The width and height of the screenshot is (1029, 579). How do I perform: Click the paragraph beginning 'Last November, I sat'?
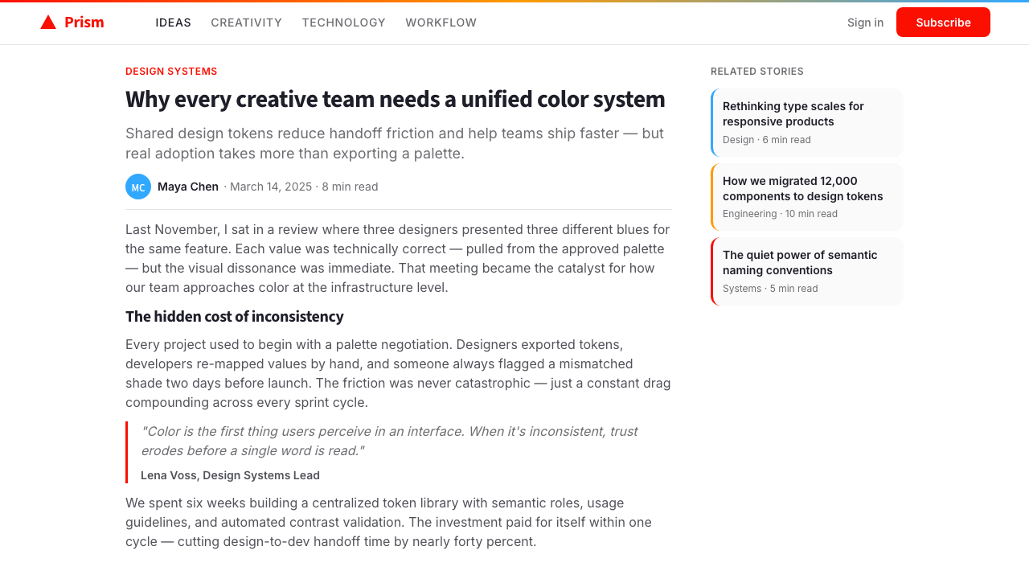pyautogui.click(x=398, y=258)
